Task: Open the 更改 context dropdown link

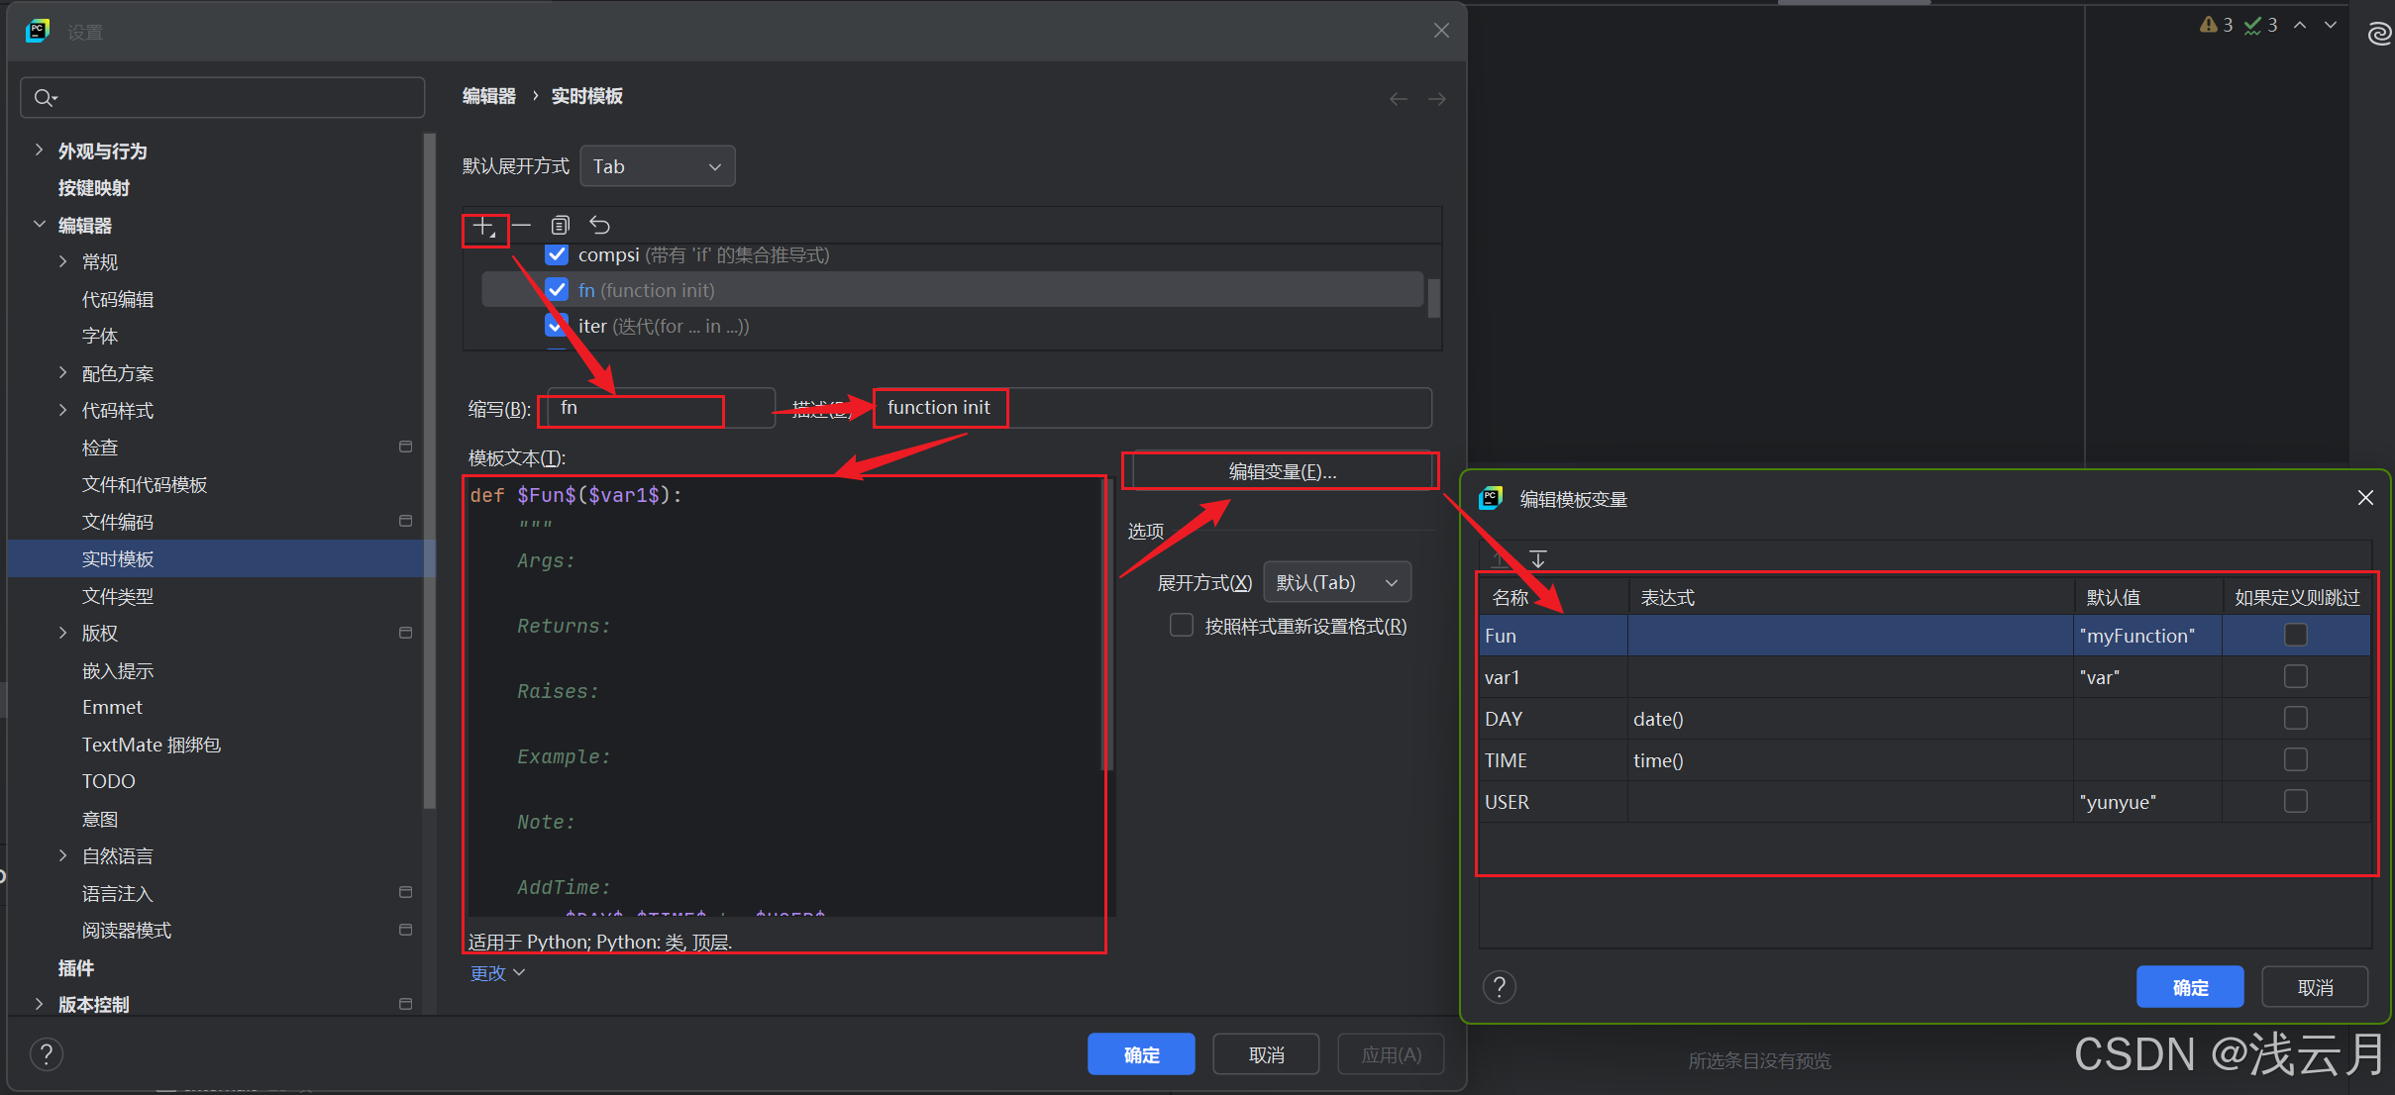Action: coord(497,973)
